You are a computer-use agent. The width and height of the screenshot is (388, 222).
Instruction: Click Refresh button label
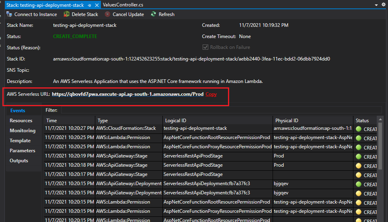(x=166, y=14)
